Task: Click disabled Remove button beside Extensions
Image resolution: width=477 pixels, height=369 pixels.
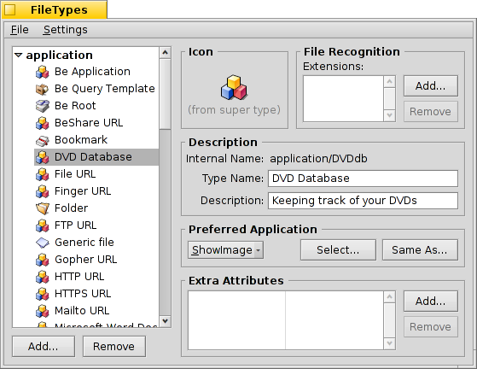Action: tap(430, 111)
